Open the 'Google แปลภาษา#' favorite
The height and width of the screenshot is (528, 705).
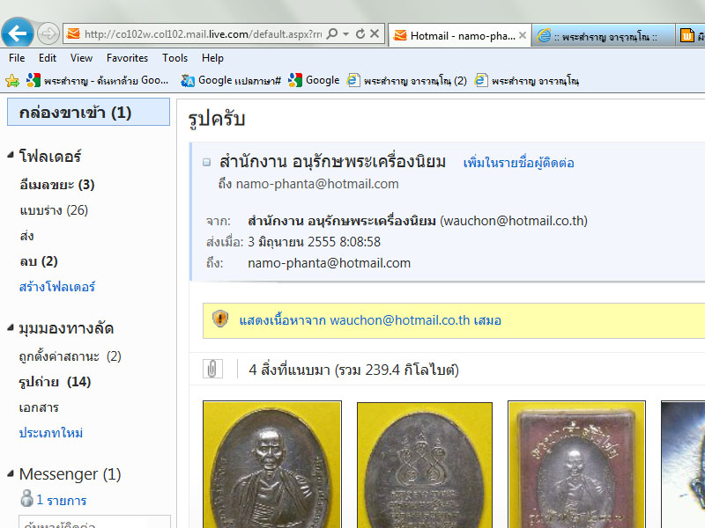coord(231,80)
